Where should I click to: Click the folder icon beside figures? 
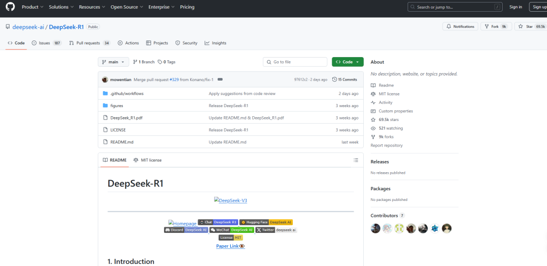coord(105,106)
